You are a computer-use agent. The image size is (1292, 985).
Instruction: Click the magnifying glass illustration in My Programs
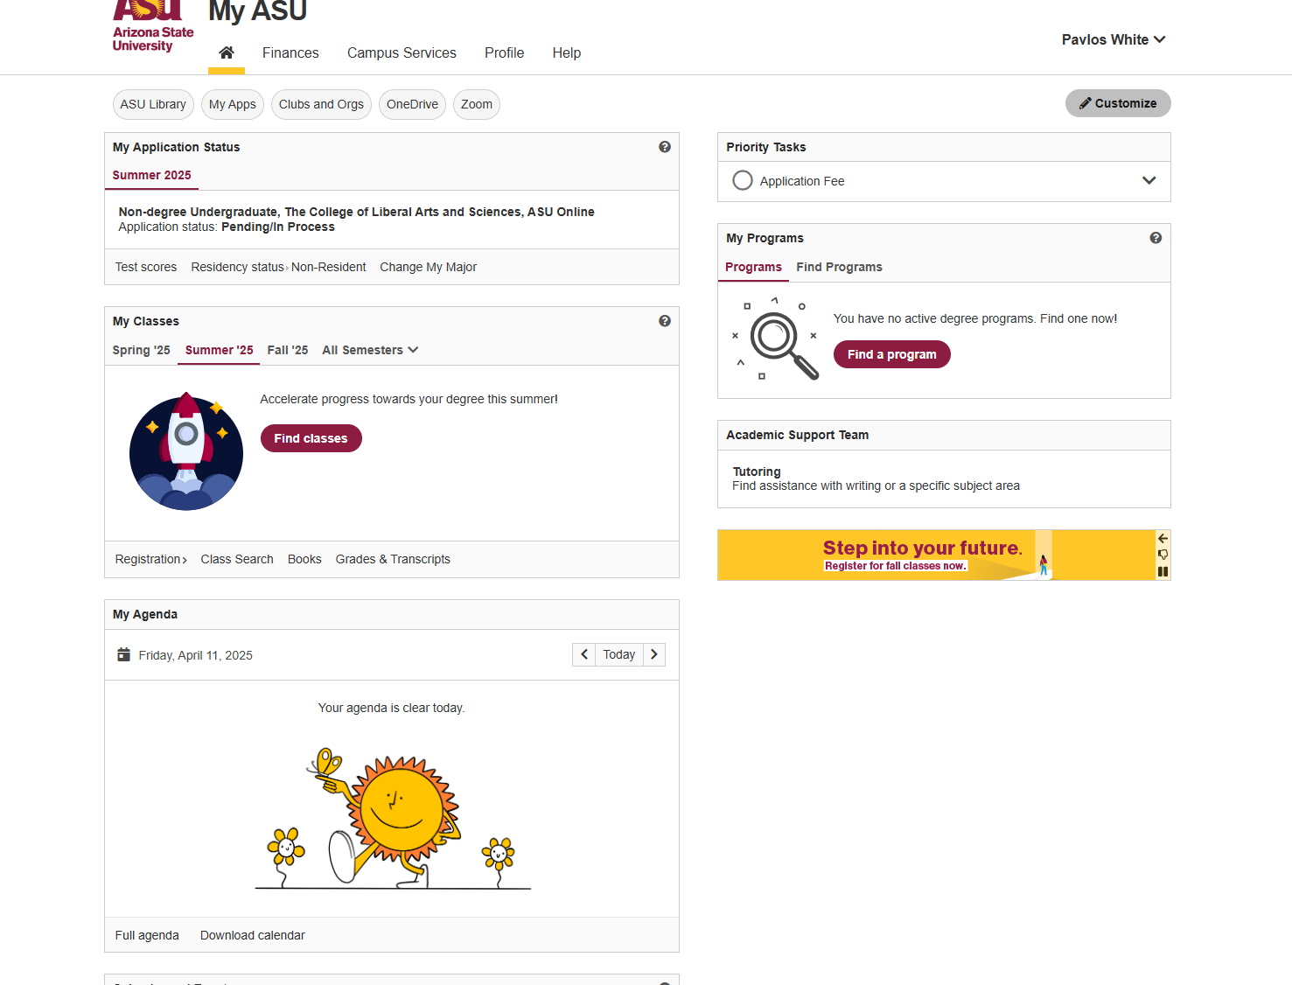tap(775, 339)
